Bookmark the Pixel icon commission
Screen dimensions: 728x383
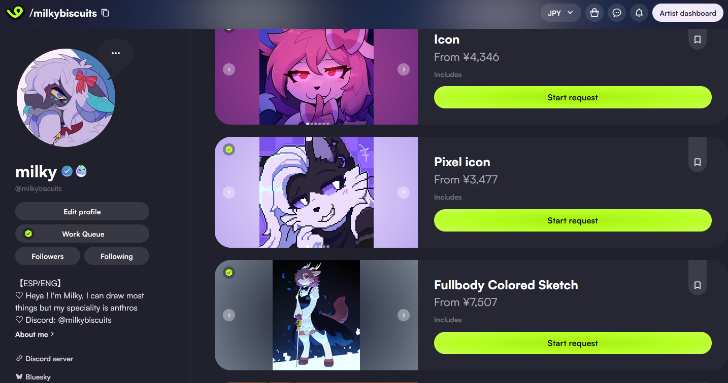pos(698,162)
